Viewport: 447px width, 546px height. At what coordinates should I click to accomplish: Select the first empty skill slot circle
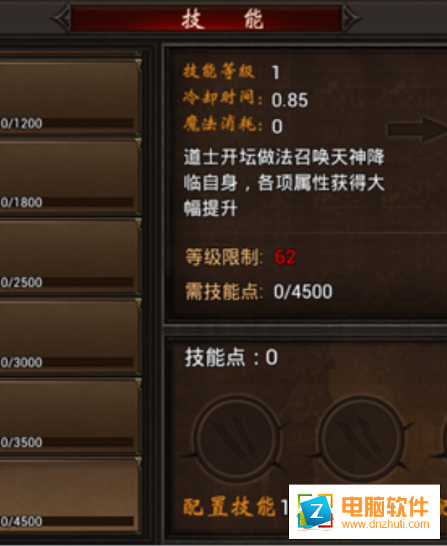237,439
